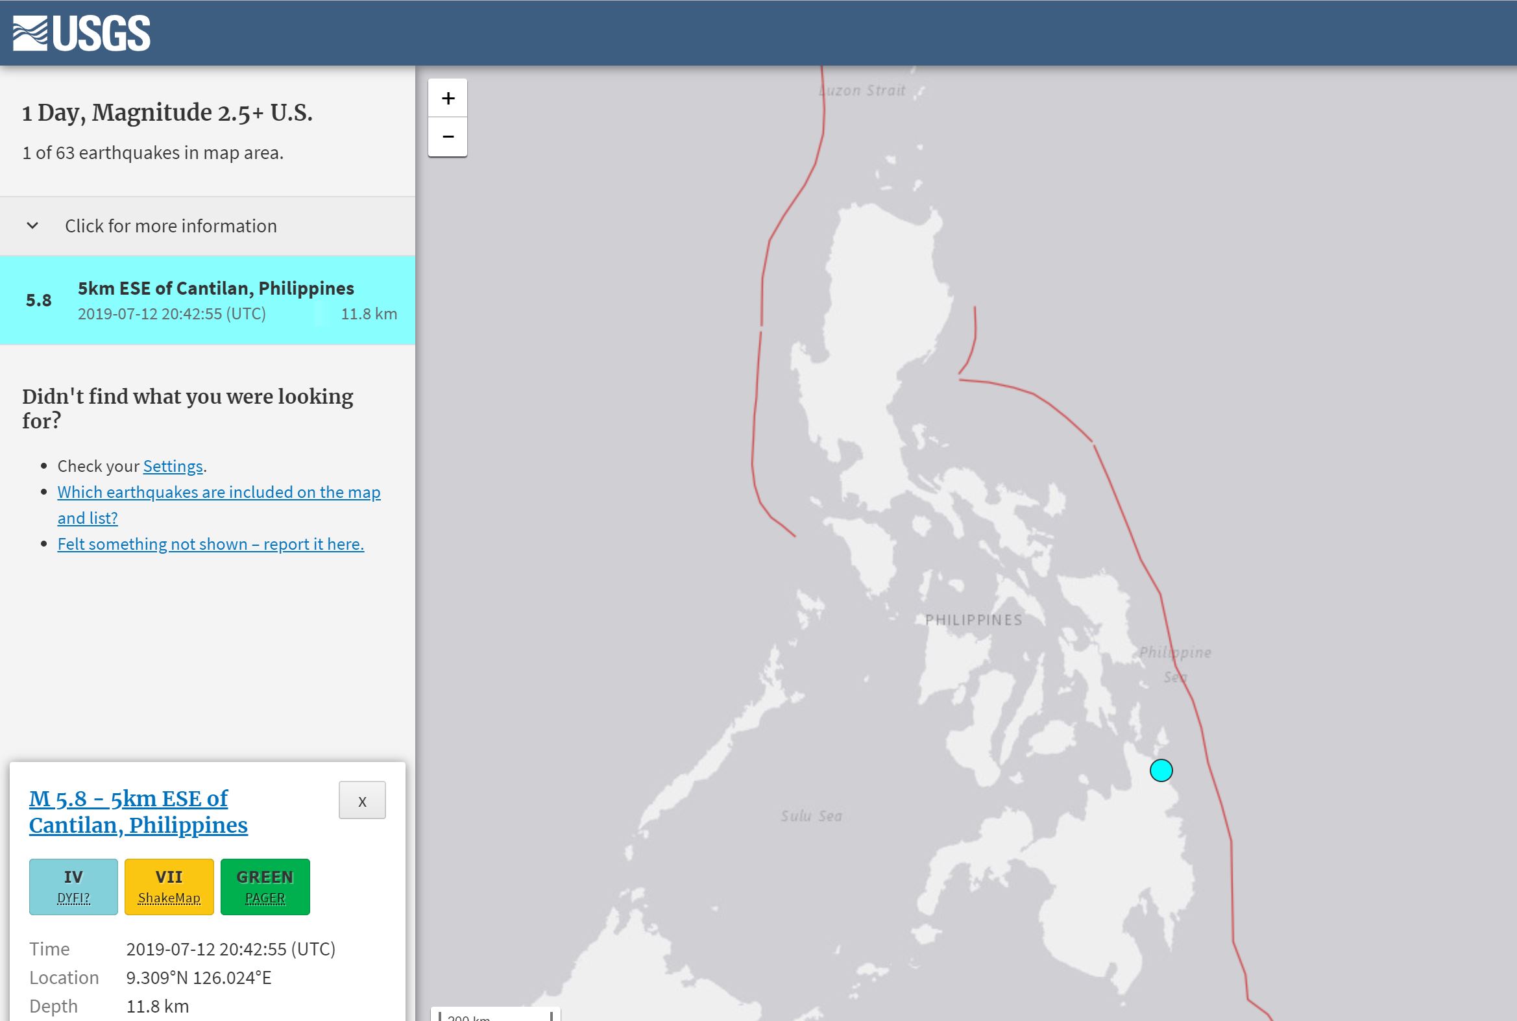Open the Settings link
This screenshot has height=1021, width=1517.
pos(173,466)
